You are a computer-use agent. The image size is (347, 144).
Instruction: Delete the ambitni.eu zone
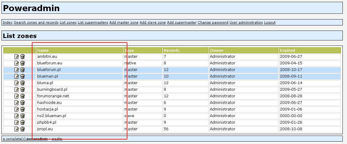(x=22, y=57)
